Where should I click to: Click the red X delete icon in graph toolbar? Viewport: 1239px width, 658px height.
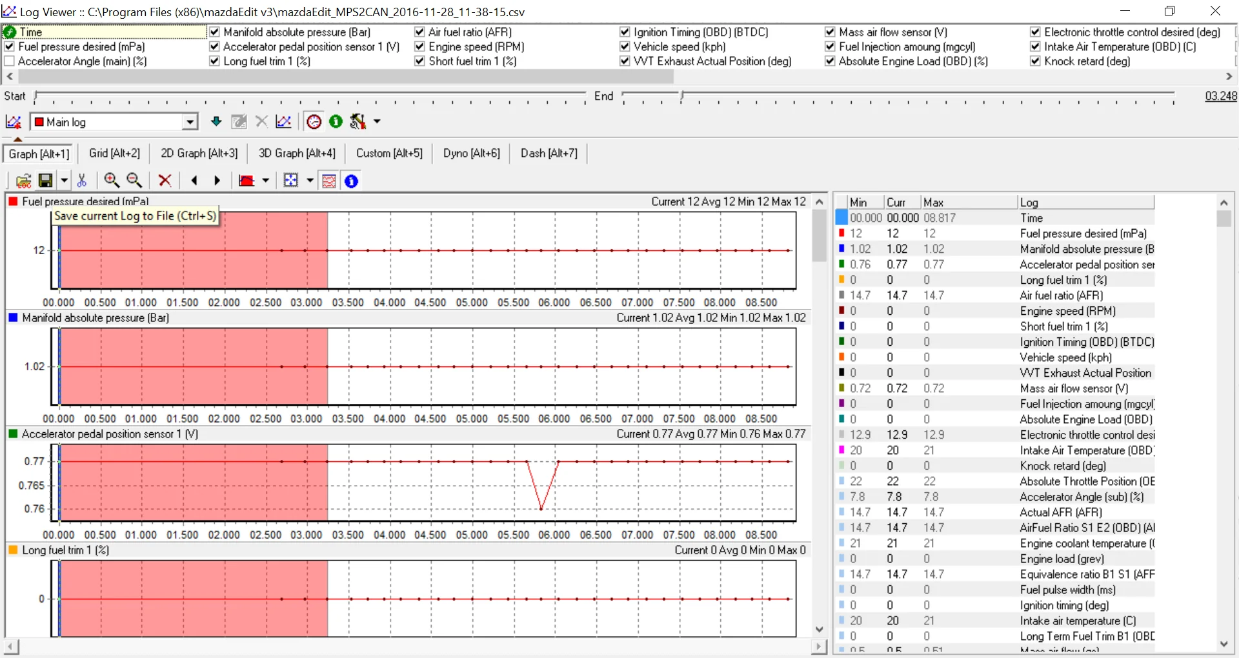165,181
